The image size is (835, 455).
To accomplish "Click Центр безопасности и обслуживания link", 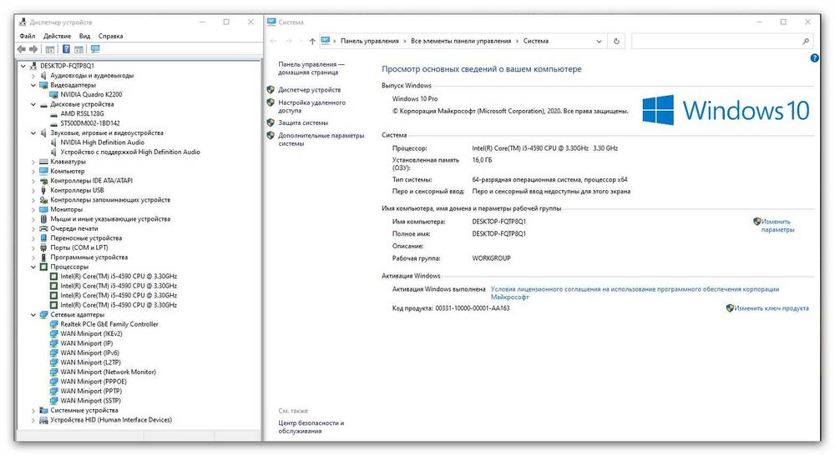I will (x=311, y=427).
